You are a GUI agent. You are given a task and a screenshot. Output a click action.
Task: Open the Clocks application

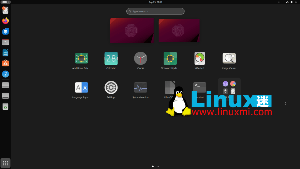[141, 58]
